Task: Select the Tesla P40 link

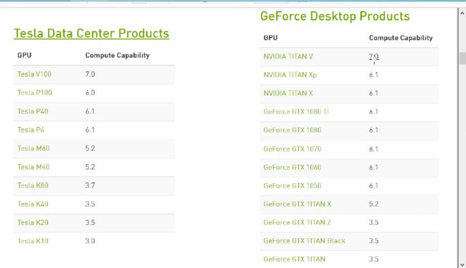Action: pyautogui.click(x=33, y=111)
